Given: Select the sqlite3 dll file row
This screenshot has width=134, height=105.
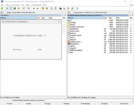Looking at the screenshot, I should (100, 46).
